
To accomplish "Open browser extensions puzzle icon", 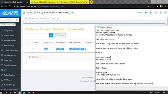I will [x=157, y=6].
